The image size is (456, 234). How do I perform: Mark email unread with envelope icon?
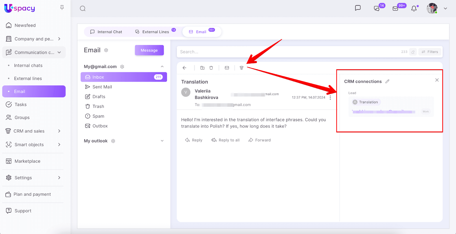[x=227, y=68]
